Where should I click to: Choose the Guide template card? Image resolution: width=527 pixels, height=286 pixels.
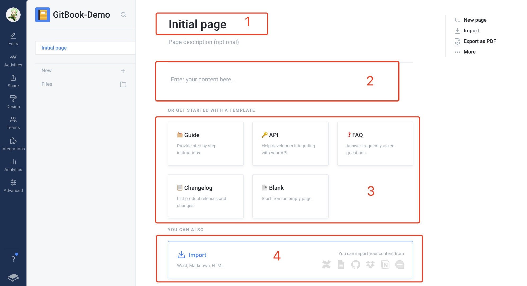coord(206,144)
